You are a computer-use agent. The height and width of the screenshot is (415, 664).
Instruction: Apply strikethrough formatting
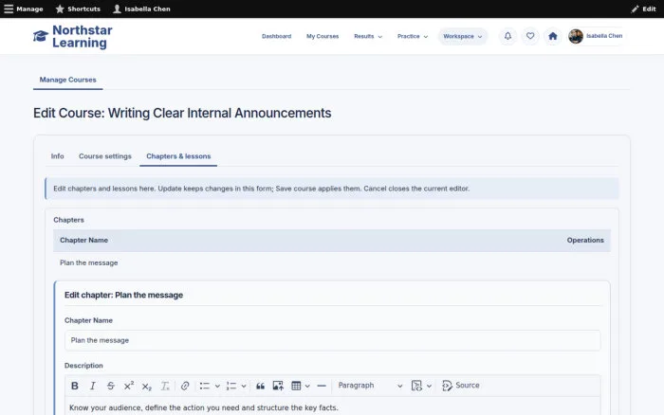(111, 386)
